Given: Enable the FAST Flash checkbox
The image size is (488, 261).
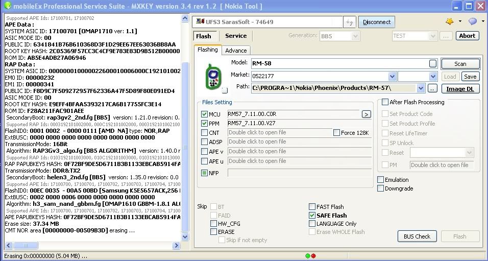Looking at the screenshot, I should [x=312, y=207].
